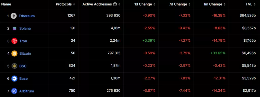Click the blue Base logo icon
The width and height of the screenshot is (260, 97).
14,78
